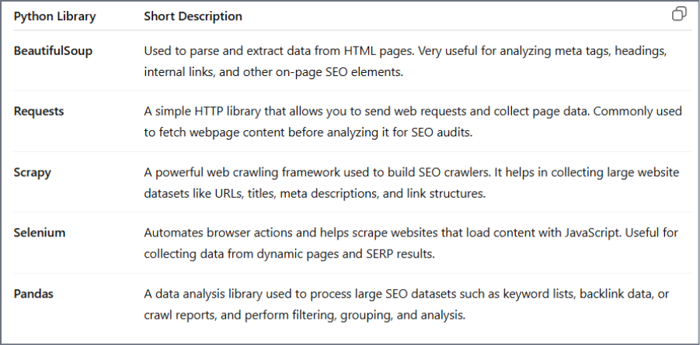Click 'crawl reports' in the Pandas description
Viewport: 700px width, 345px height.
point(178,315)
